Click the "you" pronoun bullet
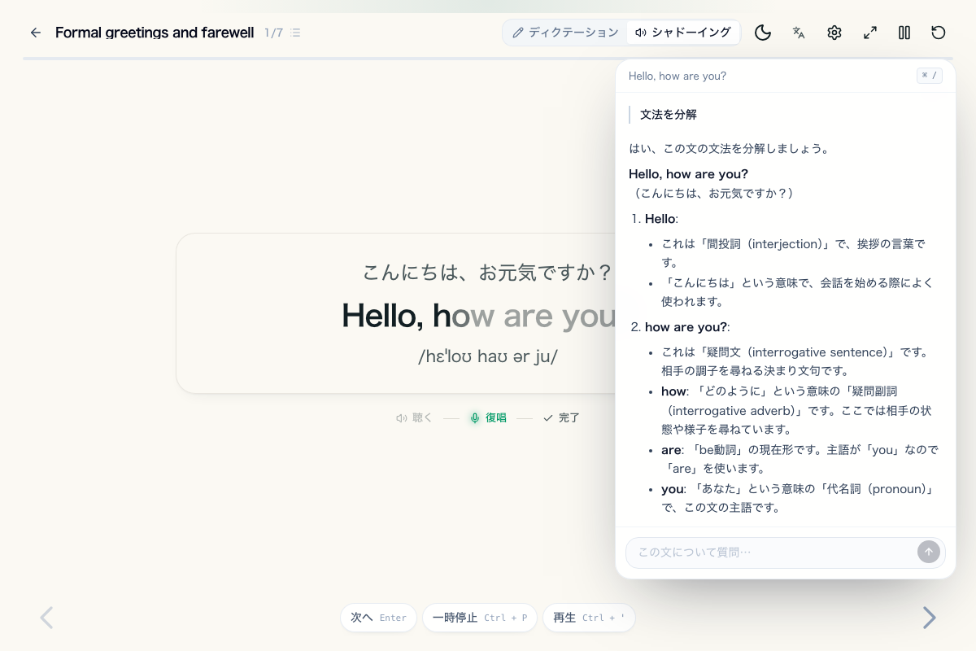 (798, 498)
